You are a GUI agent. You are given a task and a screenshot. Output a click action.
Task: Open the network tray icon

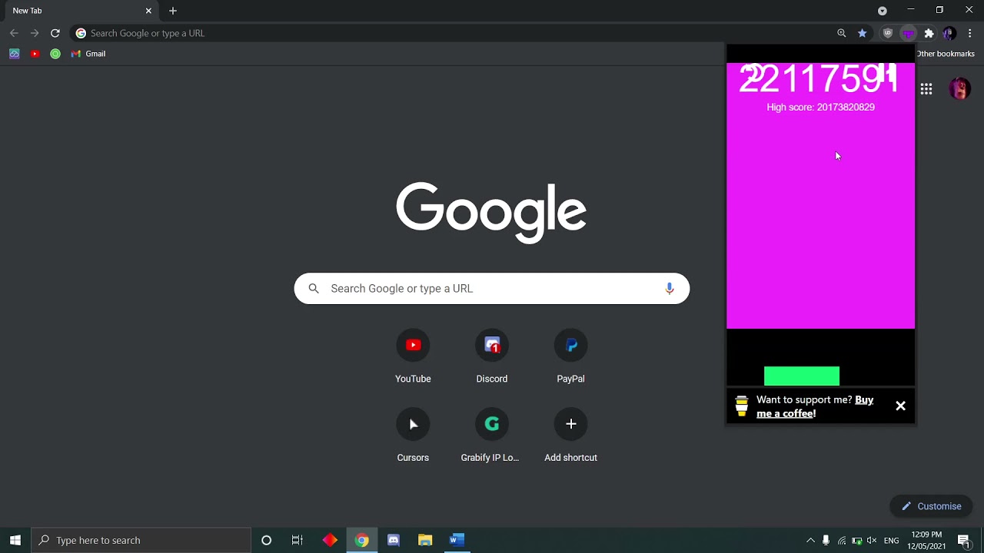(842, 541)
